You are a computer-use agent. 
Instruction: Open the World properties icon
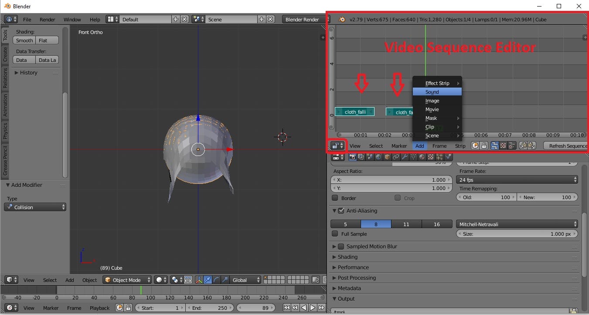pyautogui.click(x=378, y=157)
